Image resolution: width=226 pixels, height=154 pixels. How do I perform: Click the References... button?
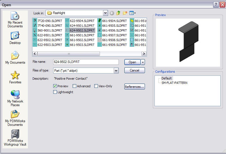135,87
